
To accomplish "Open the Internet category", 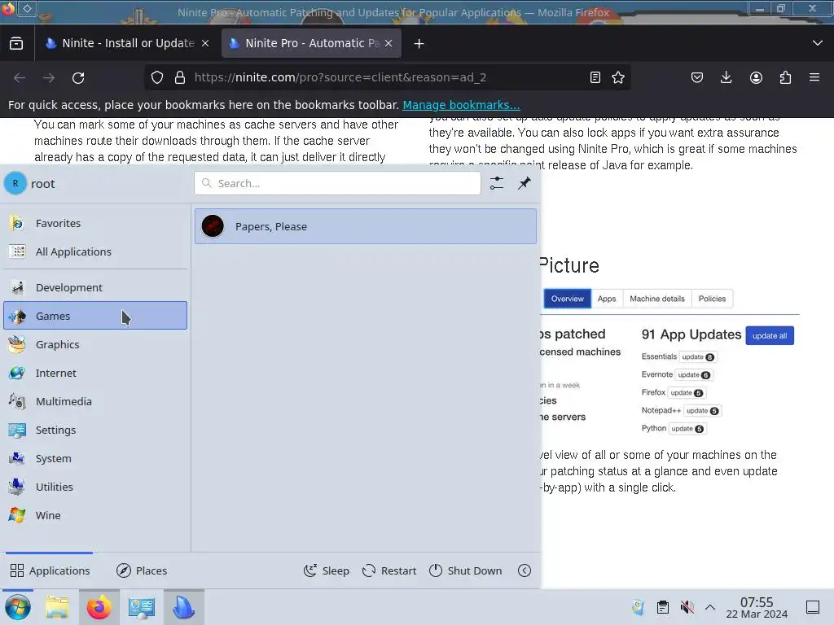I will pos(95,373).
